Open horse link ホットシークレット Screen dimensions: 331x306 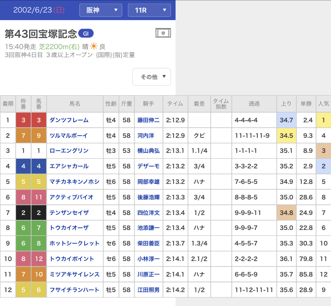(x=74, y=243)
